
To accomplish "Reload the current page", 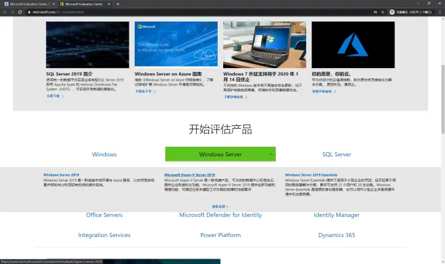I will click(20, 12).
